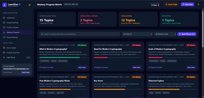Click the Study Materials folder icon

(4, 37)
